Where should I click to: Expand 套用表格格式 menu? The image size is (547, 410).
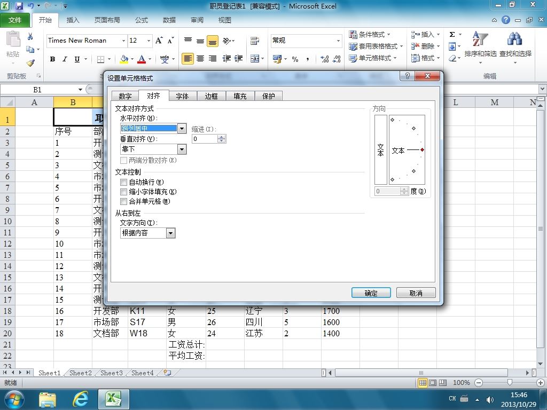376,46
